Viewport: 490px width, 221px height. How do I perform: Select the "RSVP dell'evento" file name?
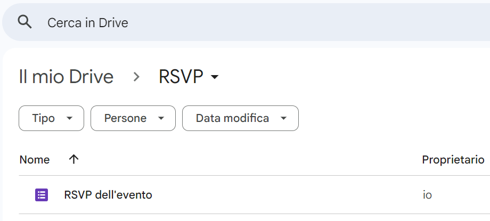[x=108, y=195]
